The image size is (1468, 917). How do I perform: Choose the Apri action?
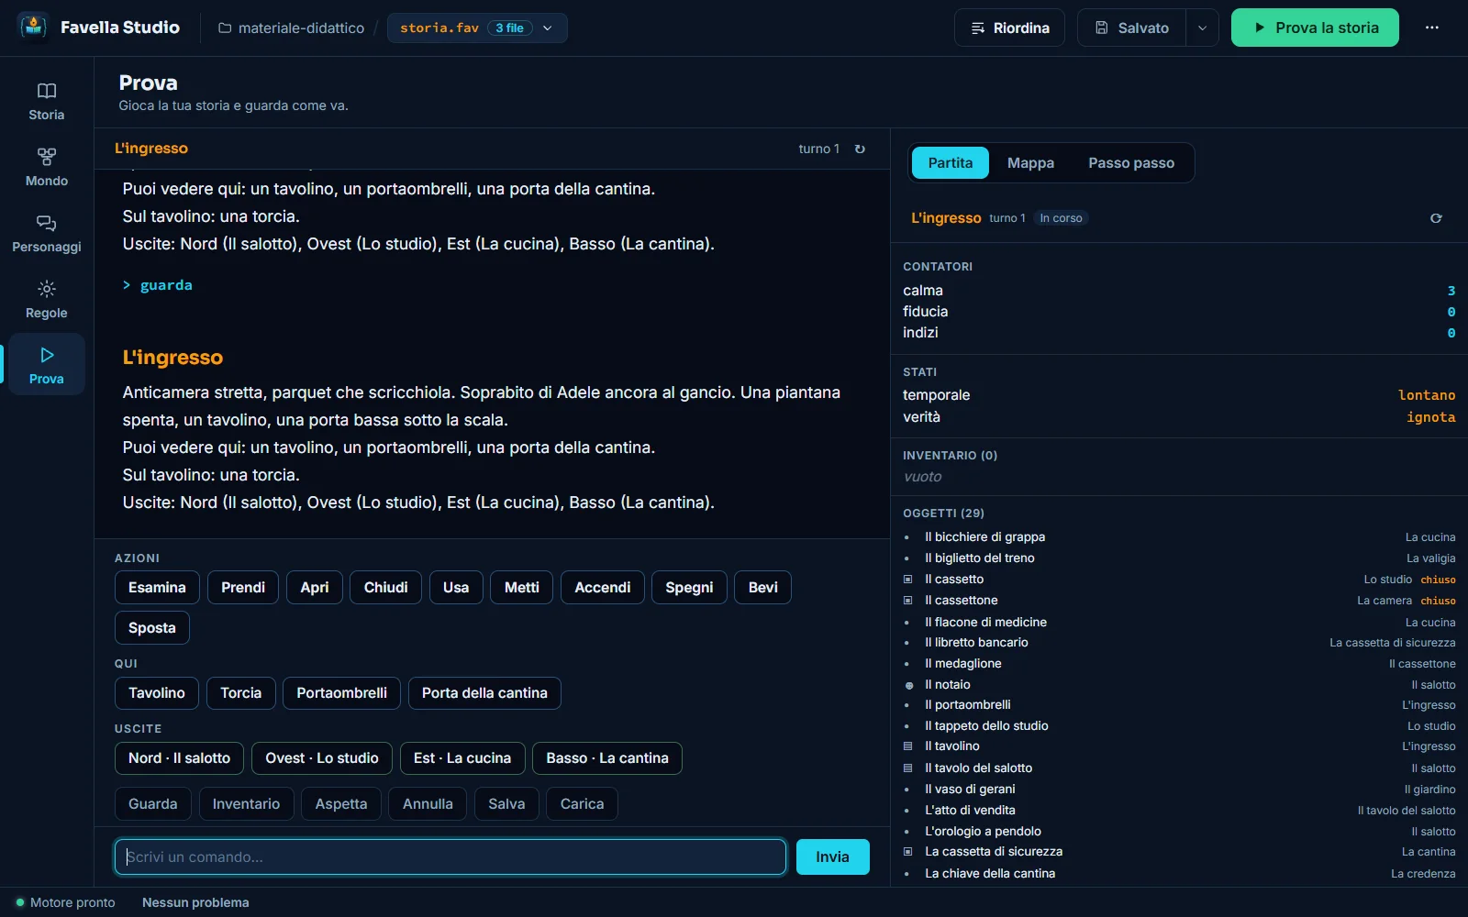click(x=315, y=587)
